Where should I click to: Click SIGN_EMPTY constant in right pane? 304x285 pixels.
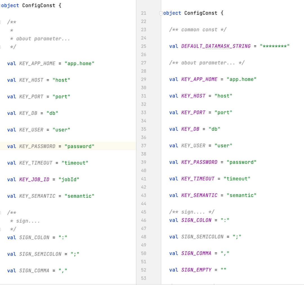coord(196,270)
